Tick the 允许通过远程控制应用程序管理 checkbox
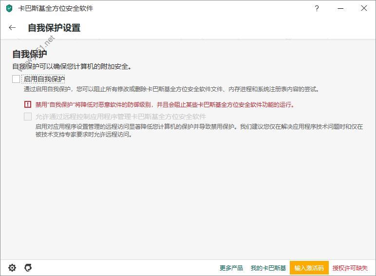This screenshot has height=276, width=376. tap(28, 117)
